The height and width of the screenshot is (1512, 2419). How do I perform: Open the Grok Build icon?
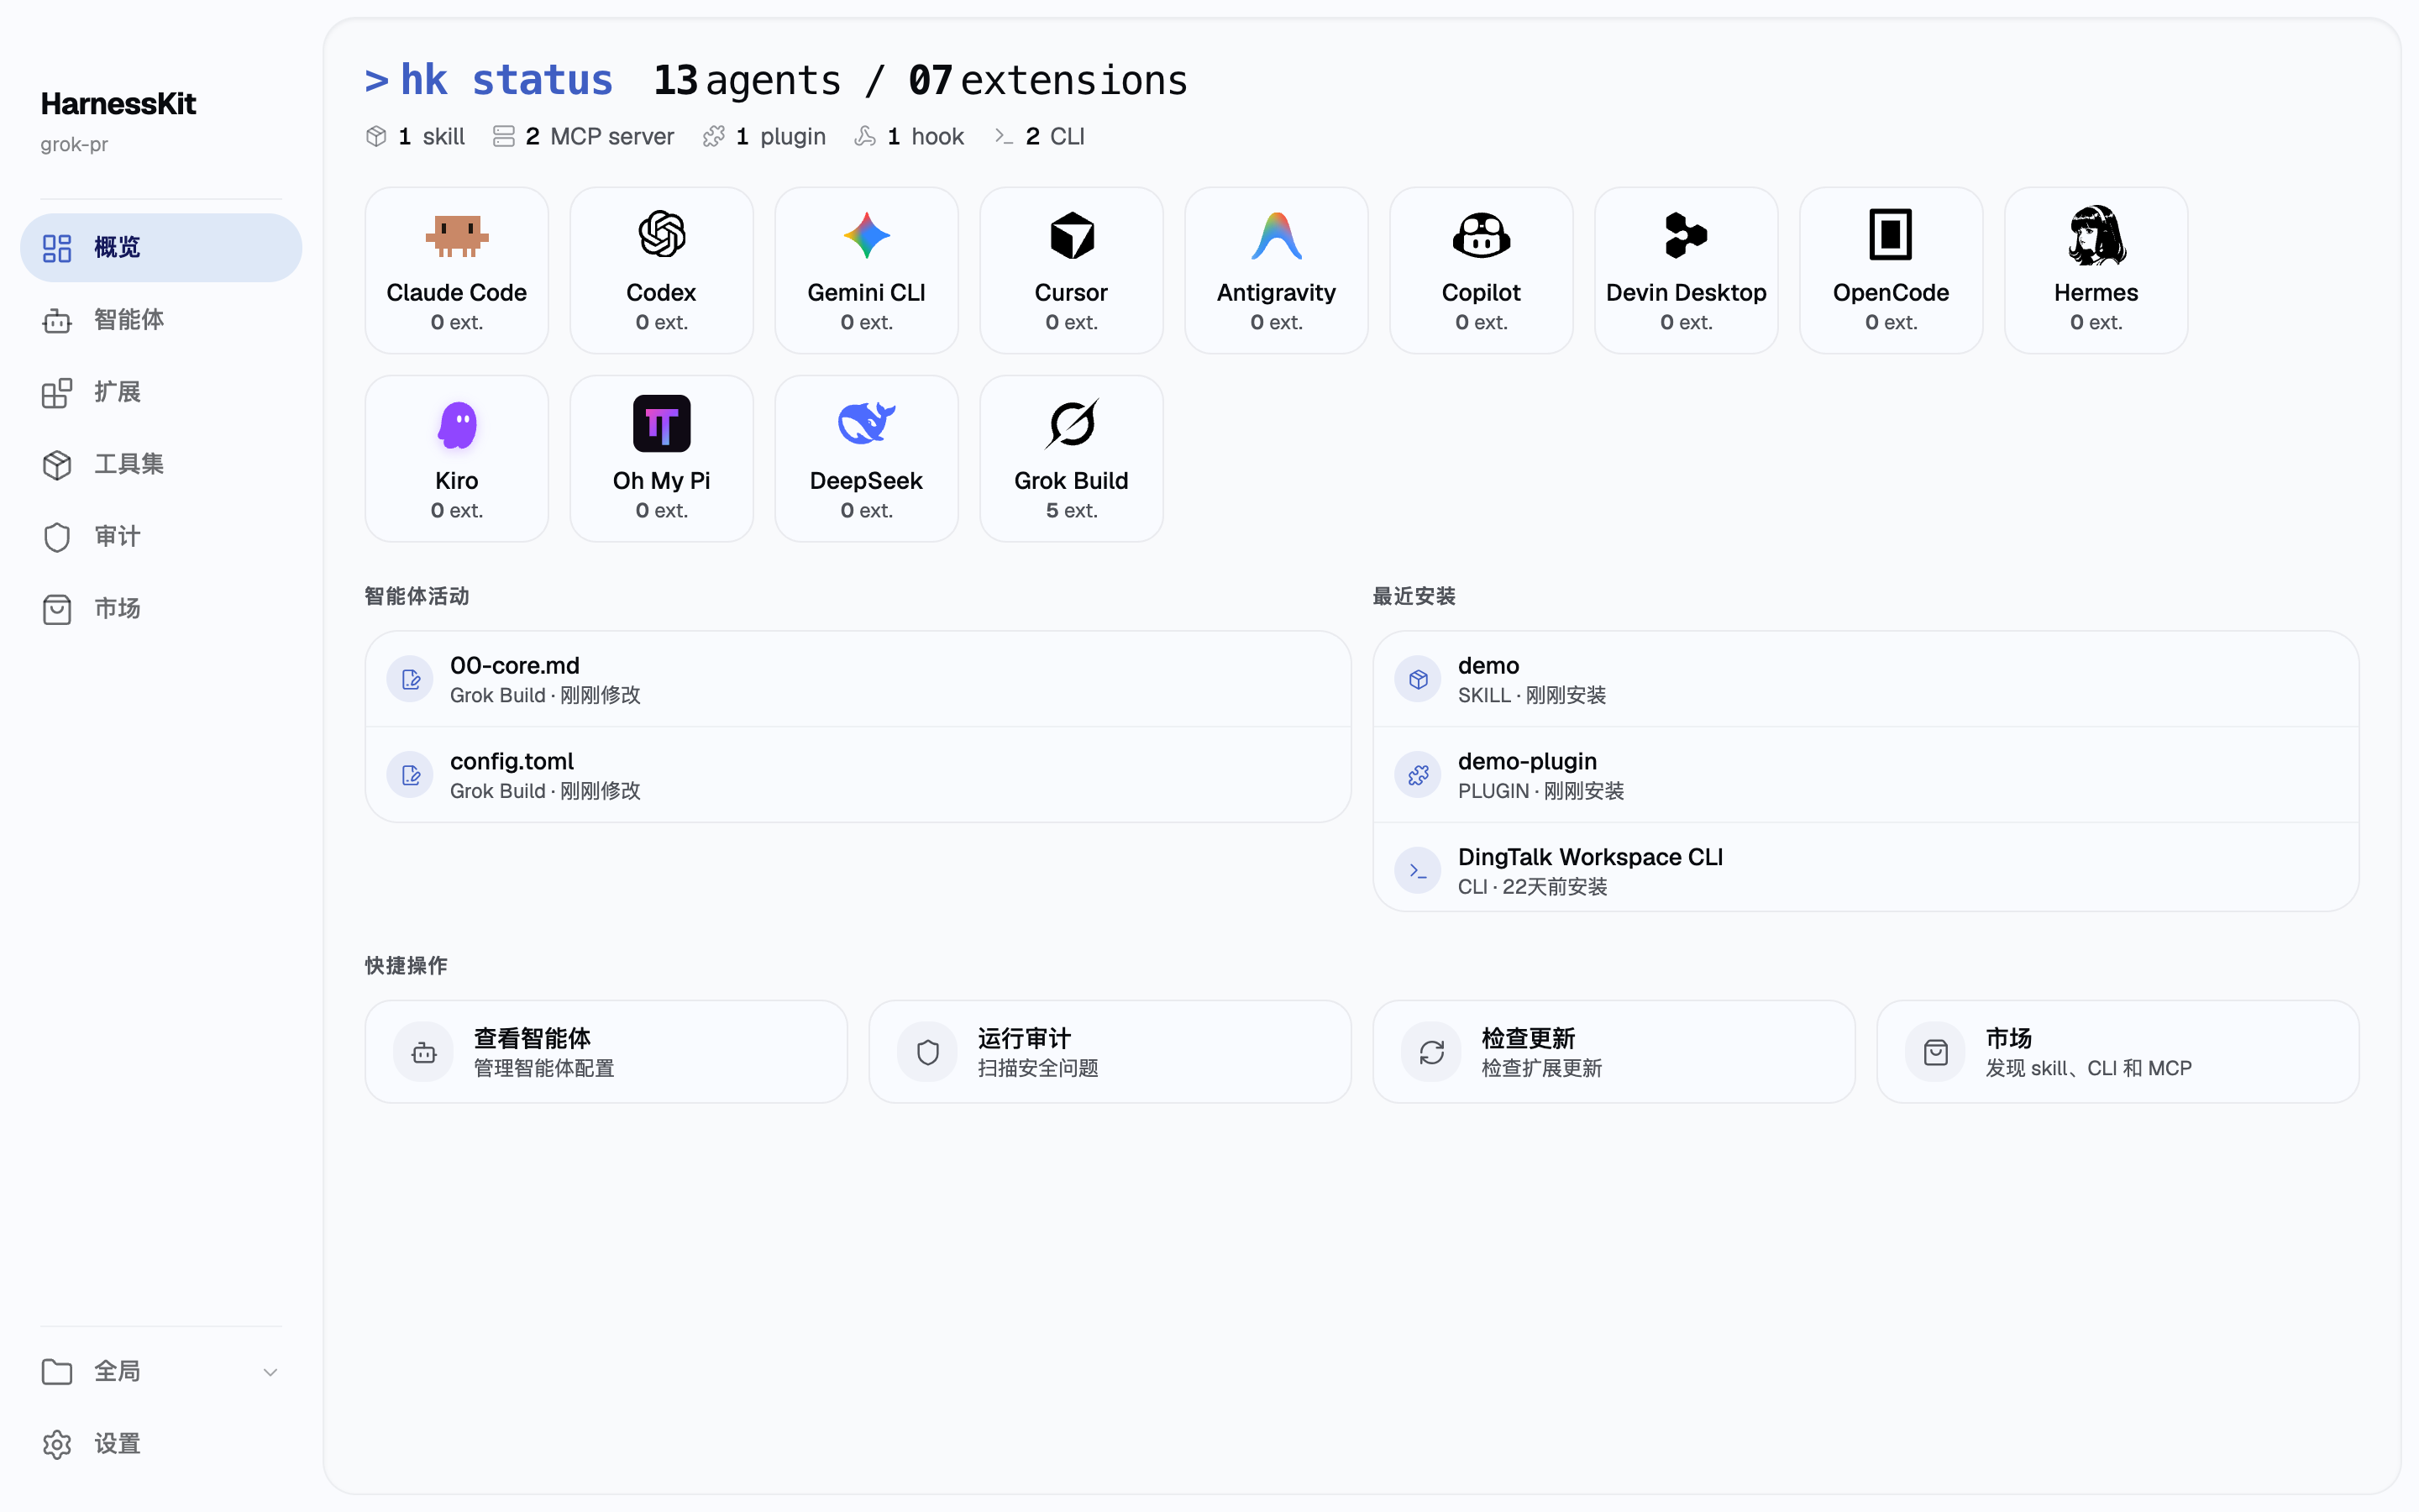click(x=1072, y=424)
